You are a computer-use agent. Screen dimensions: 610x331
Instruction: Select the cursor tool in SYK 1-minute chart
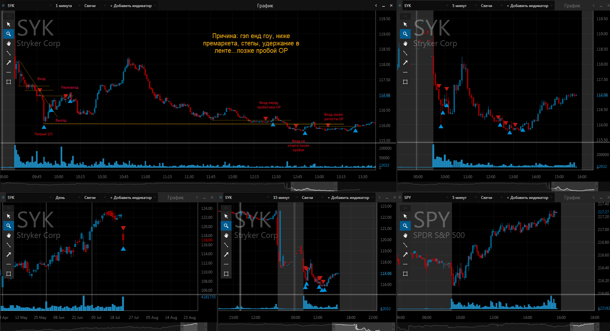point(9,24)
